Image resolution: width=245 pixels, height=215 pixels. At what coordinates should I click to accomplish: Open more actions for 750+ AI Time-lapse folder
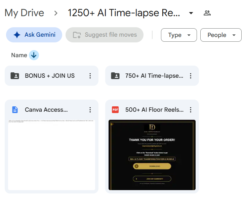[x=191, y=76]
